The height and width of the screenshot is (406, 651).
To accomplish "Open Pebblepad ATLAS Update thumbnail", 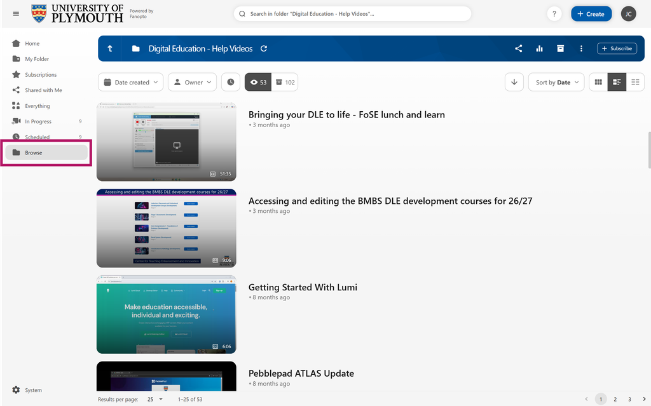I will click(x=167, y=376).
